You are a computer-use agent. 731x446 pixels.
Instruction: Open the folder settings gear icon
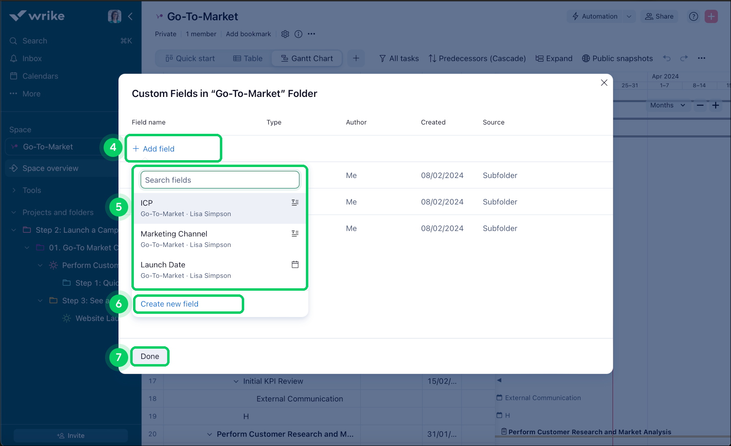point(285,34)
